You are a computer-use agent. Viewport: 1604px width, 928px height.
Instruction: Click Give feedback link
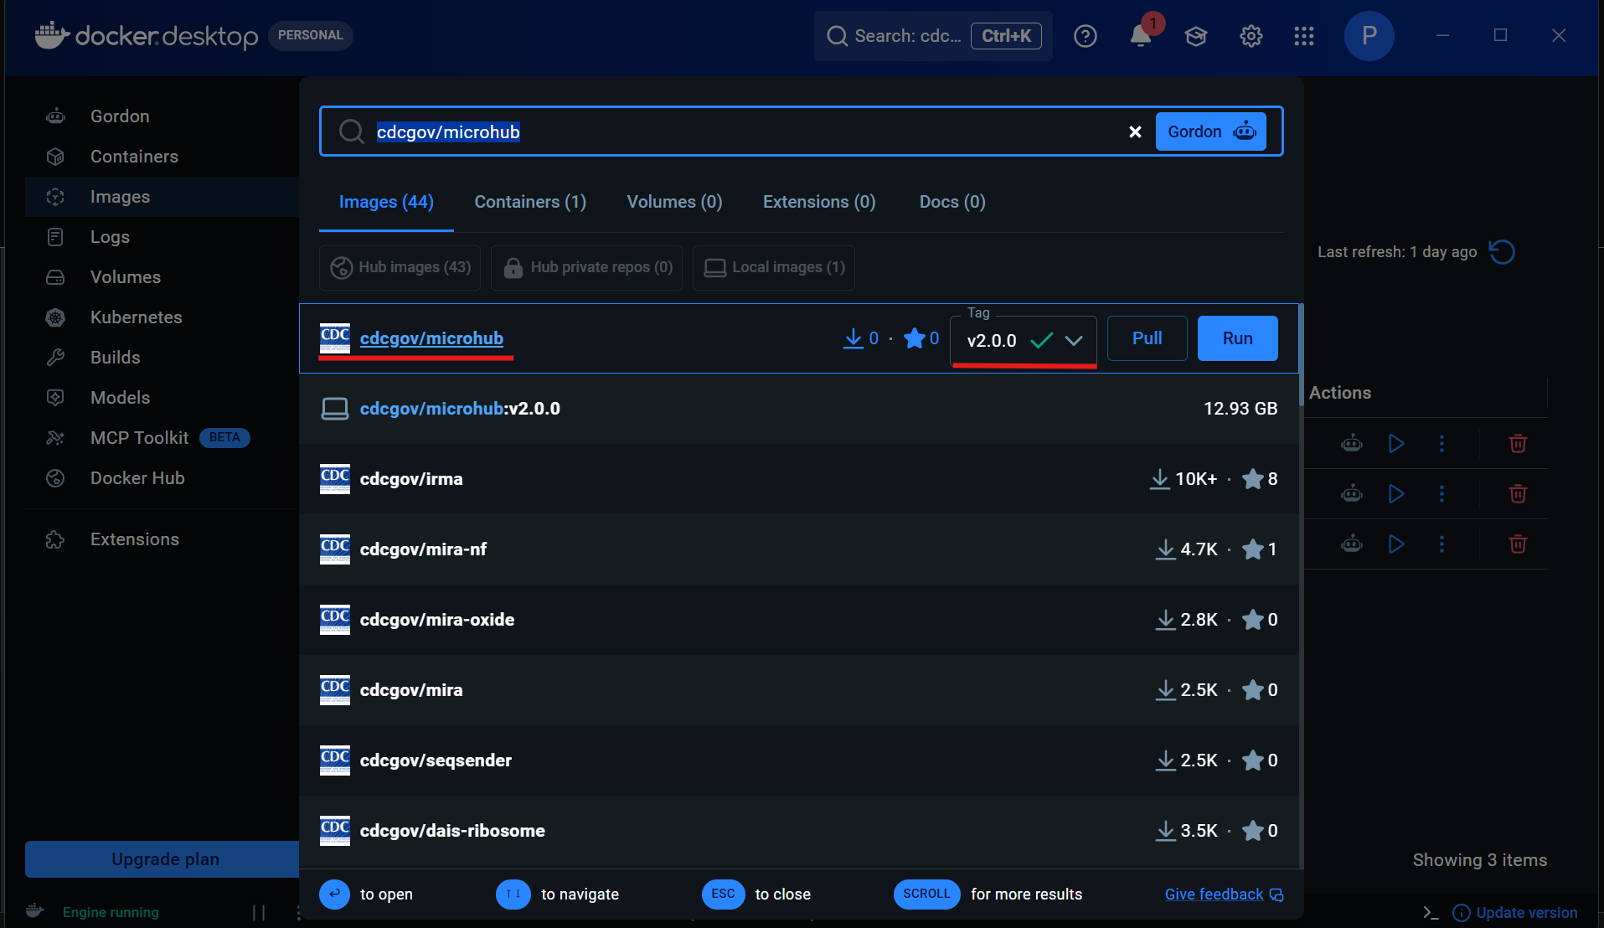click(1224, 894)
